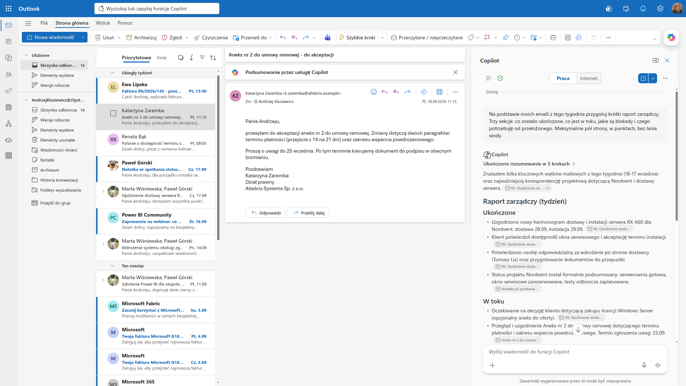Open OneDrive in the left app rail

pyautogui.click(x=9, y=140)
